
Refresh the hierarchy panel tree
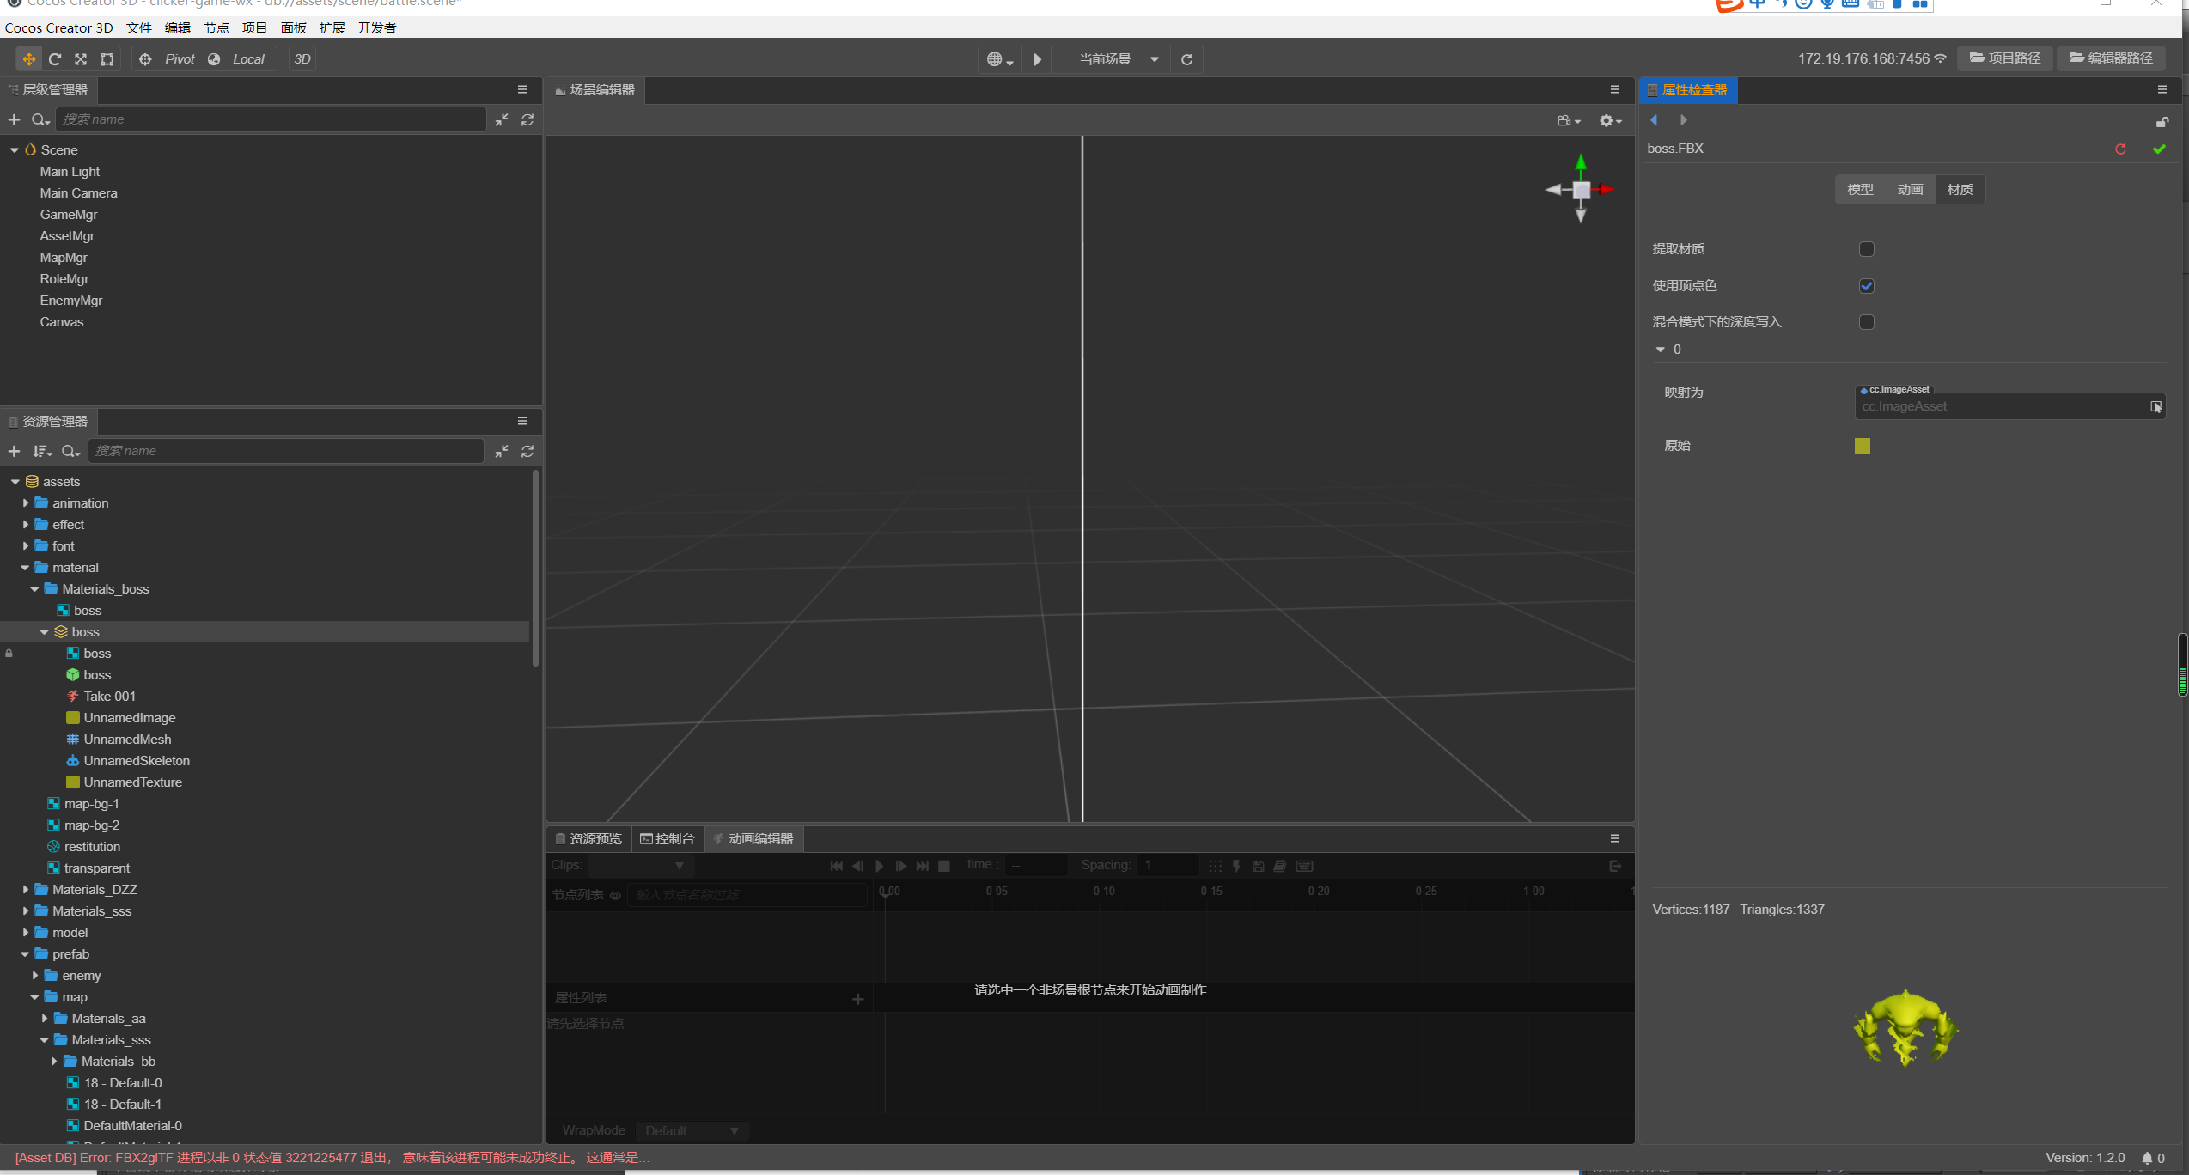click(527, 119)
